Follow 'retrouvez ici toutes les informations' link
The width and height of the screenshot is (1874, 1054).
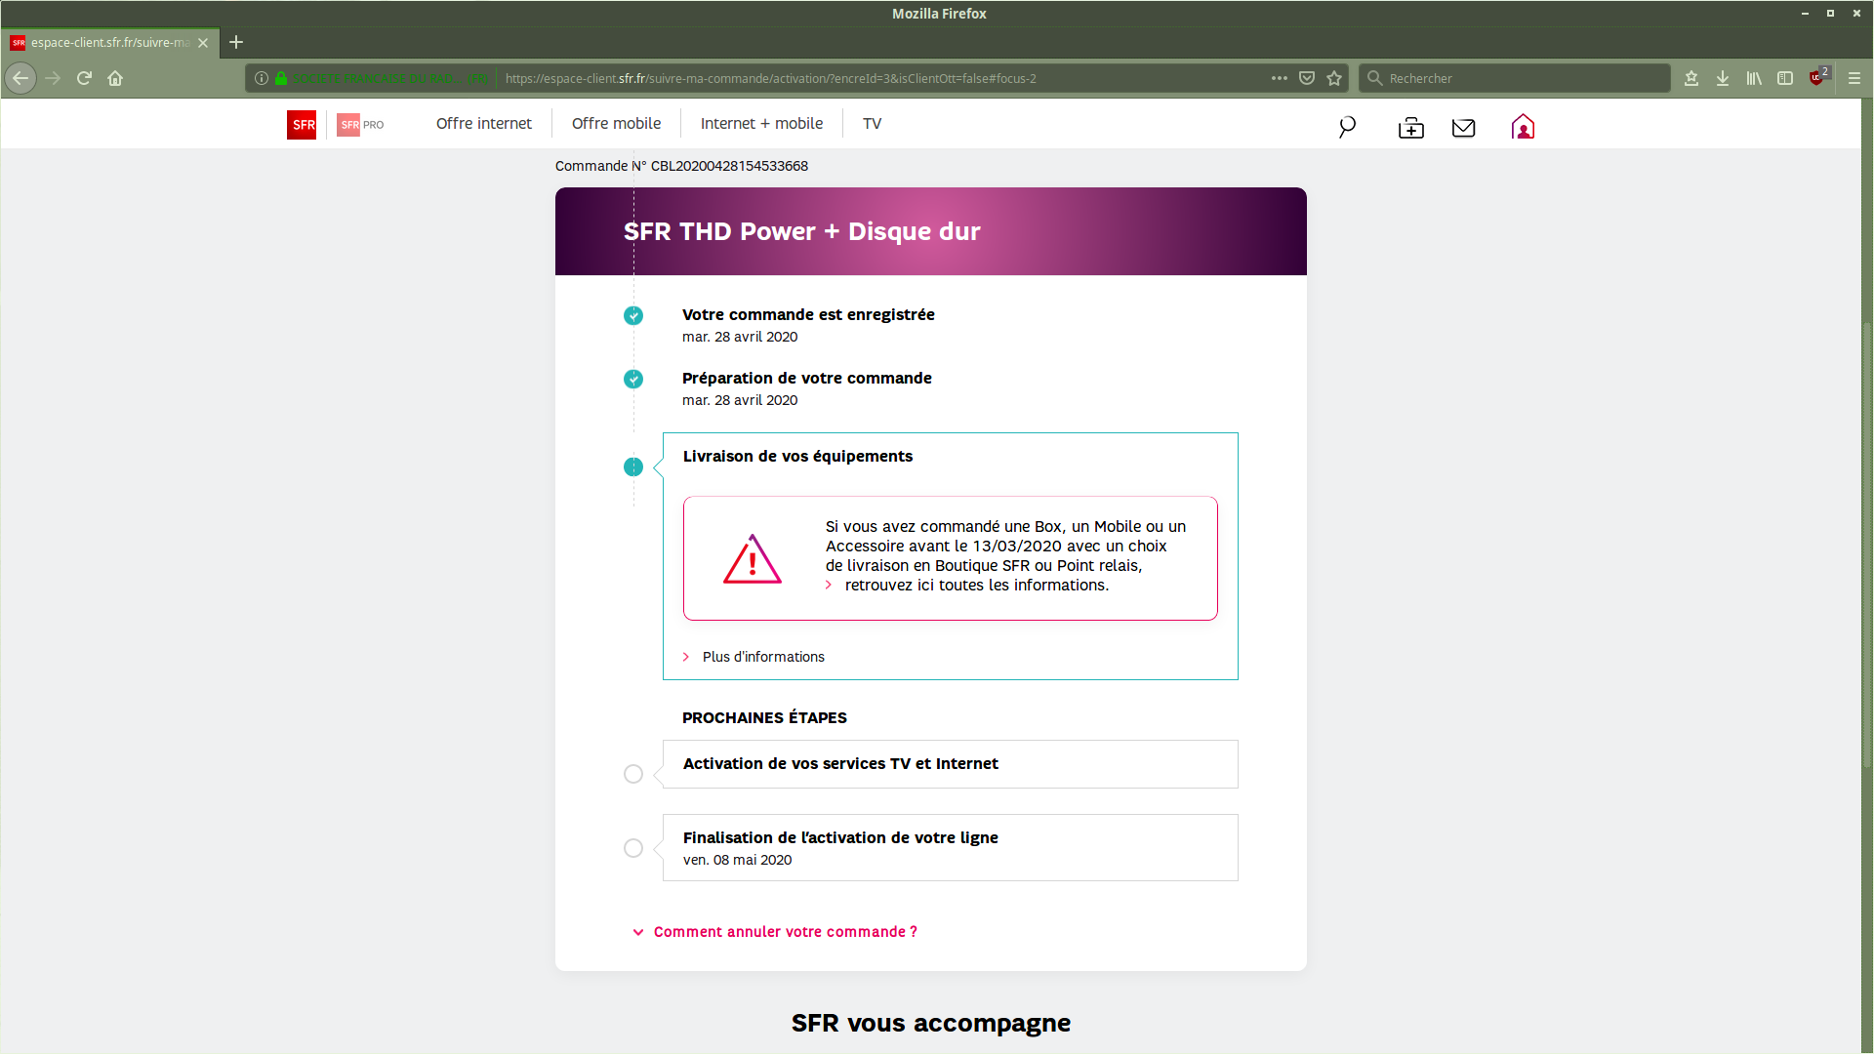(976, 586)
